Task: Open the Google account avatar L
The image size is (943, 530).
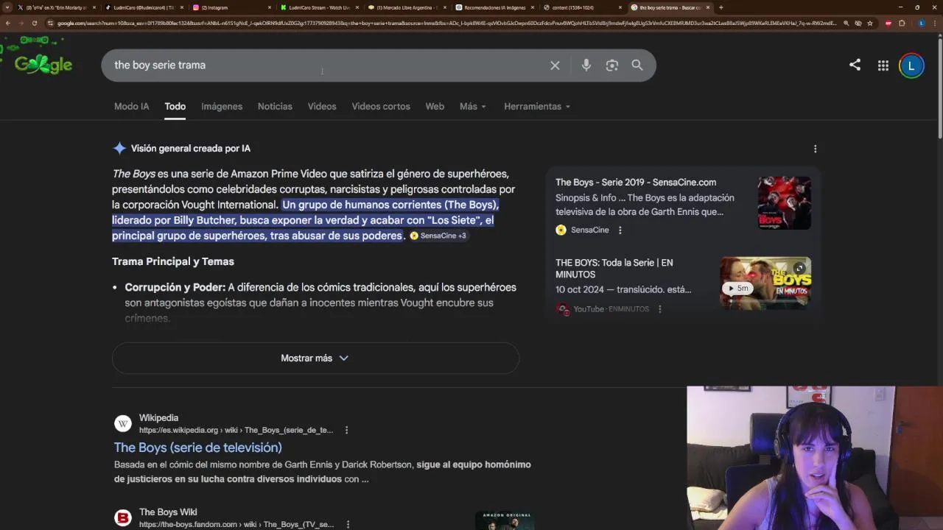Action: click(x=911, y=66)
